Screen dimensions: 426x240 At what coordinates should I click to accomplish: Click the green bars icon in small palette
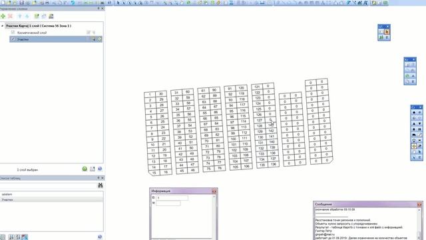click(381, 37)
